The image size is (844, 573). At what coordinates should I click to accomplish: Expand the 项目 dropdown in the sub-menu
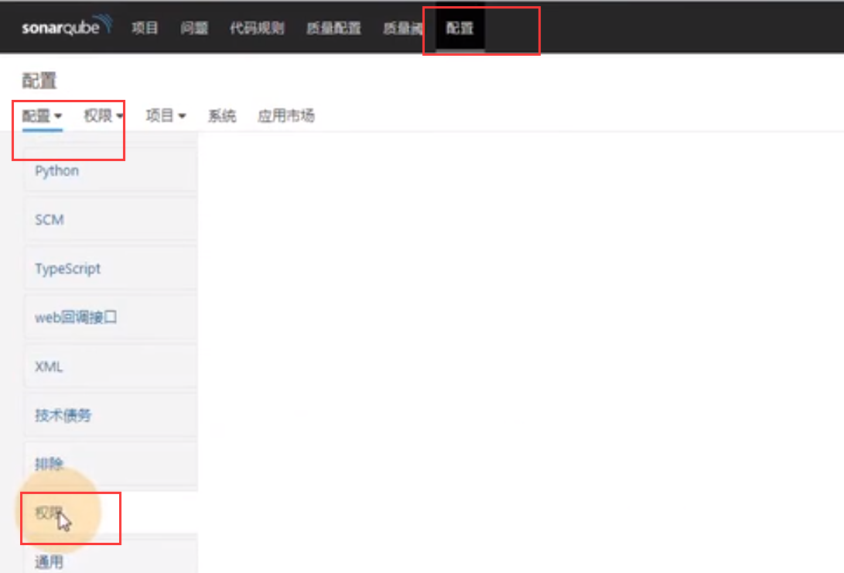[x=166, y=116]
